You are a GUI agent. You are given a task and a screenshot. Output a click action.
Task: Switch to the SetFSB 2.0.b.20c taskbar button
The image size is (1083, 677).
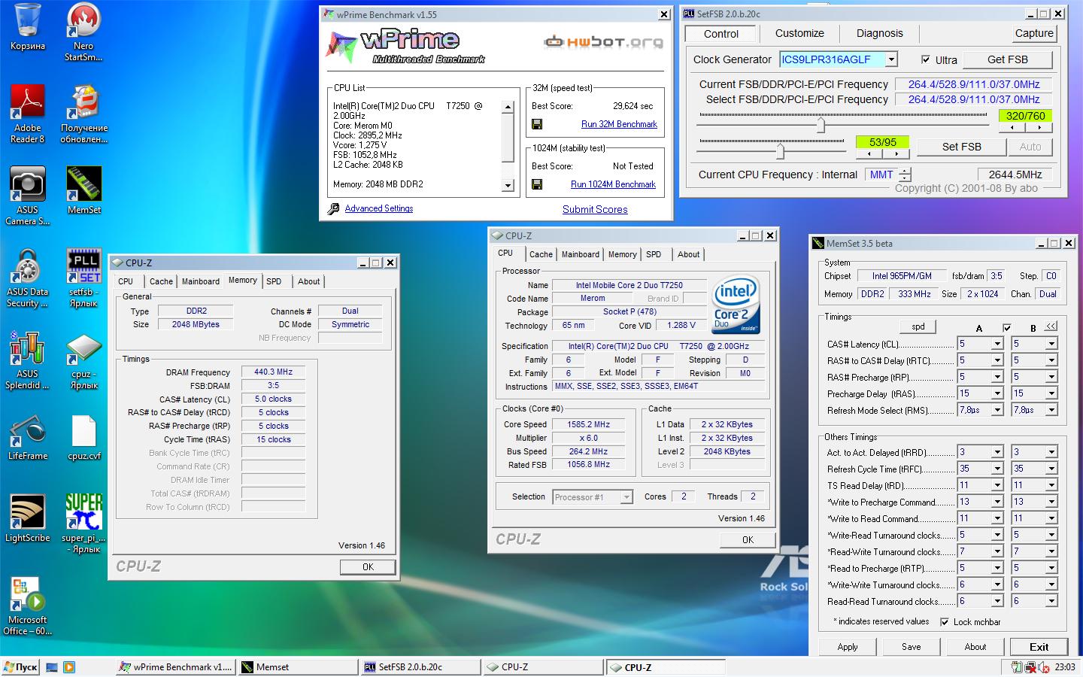(420, 667)
